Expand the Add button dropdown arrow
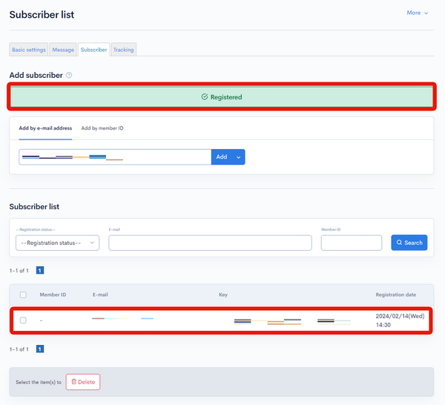This screenshot has width=445, height=405. point(239,157)
